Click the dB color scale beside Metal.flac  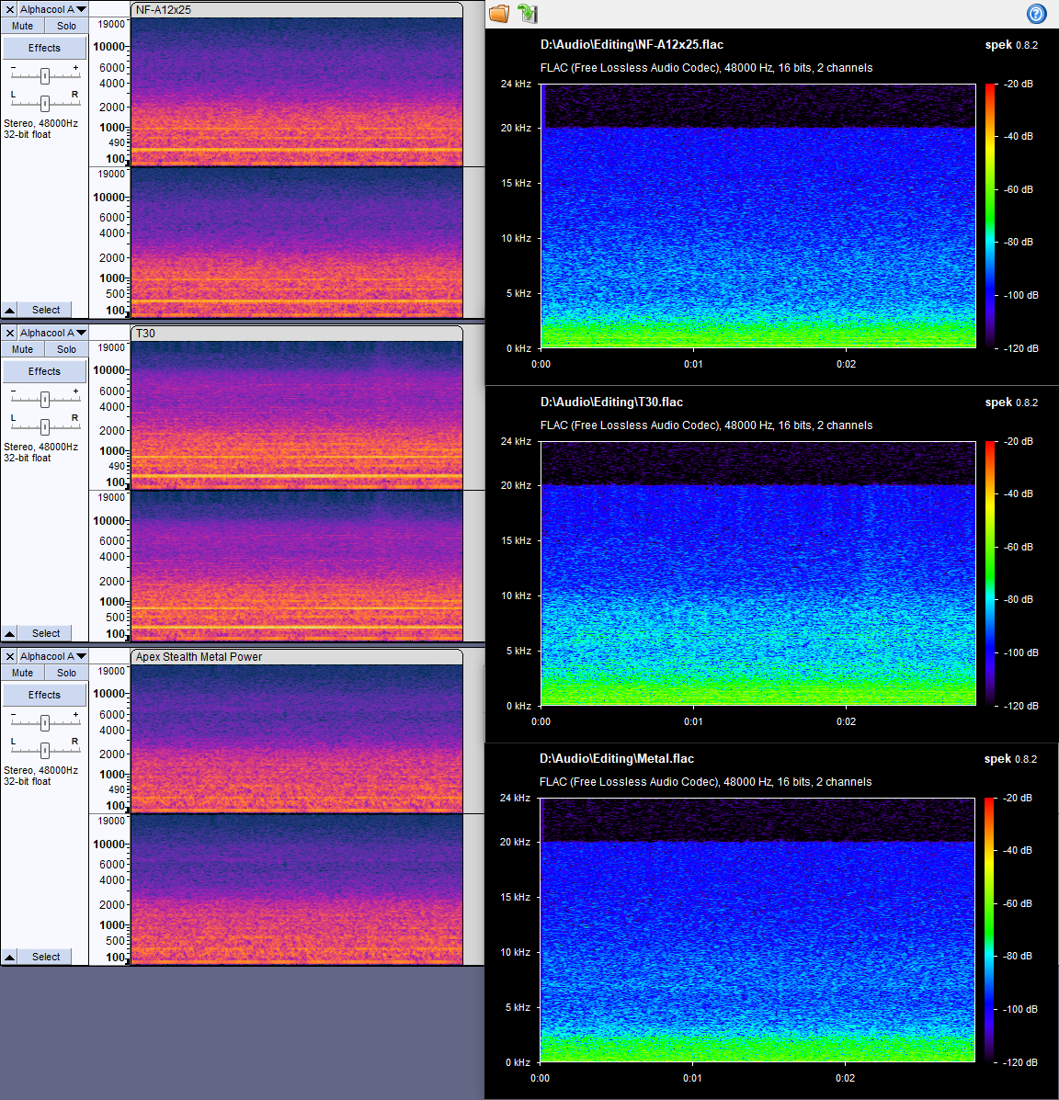point(989,930)
